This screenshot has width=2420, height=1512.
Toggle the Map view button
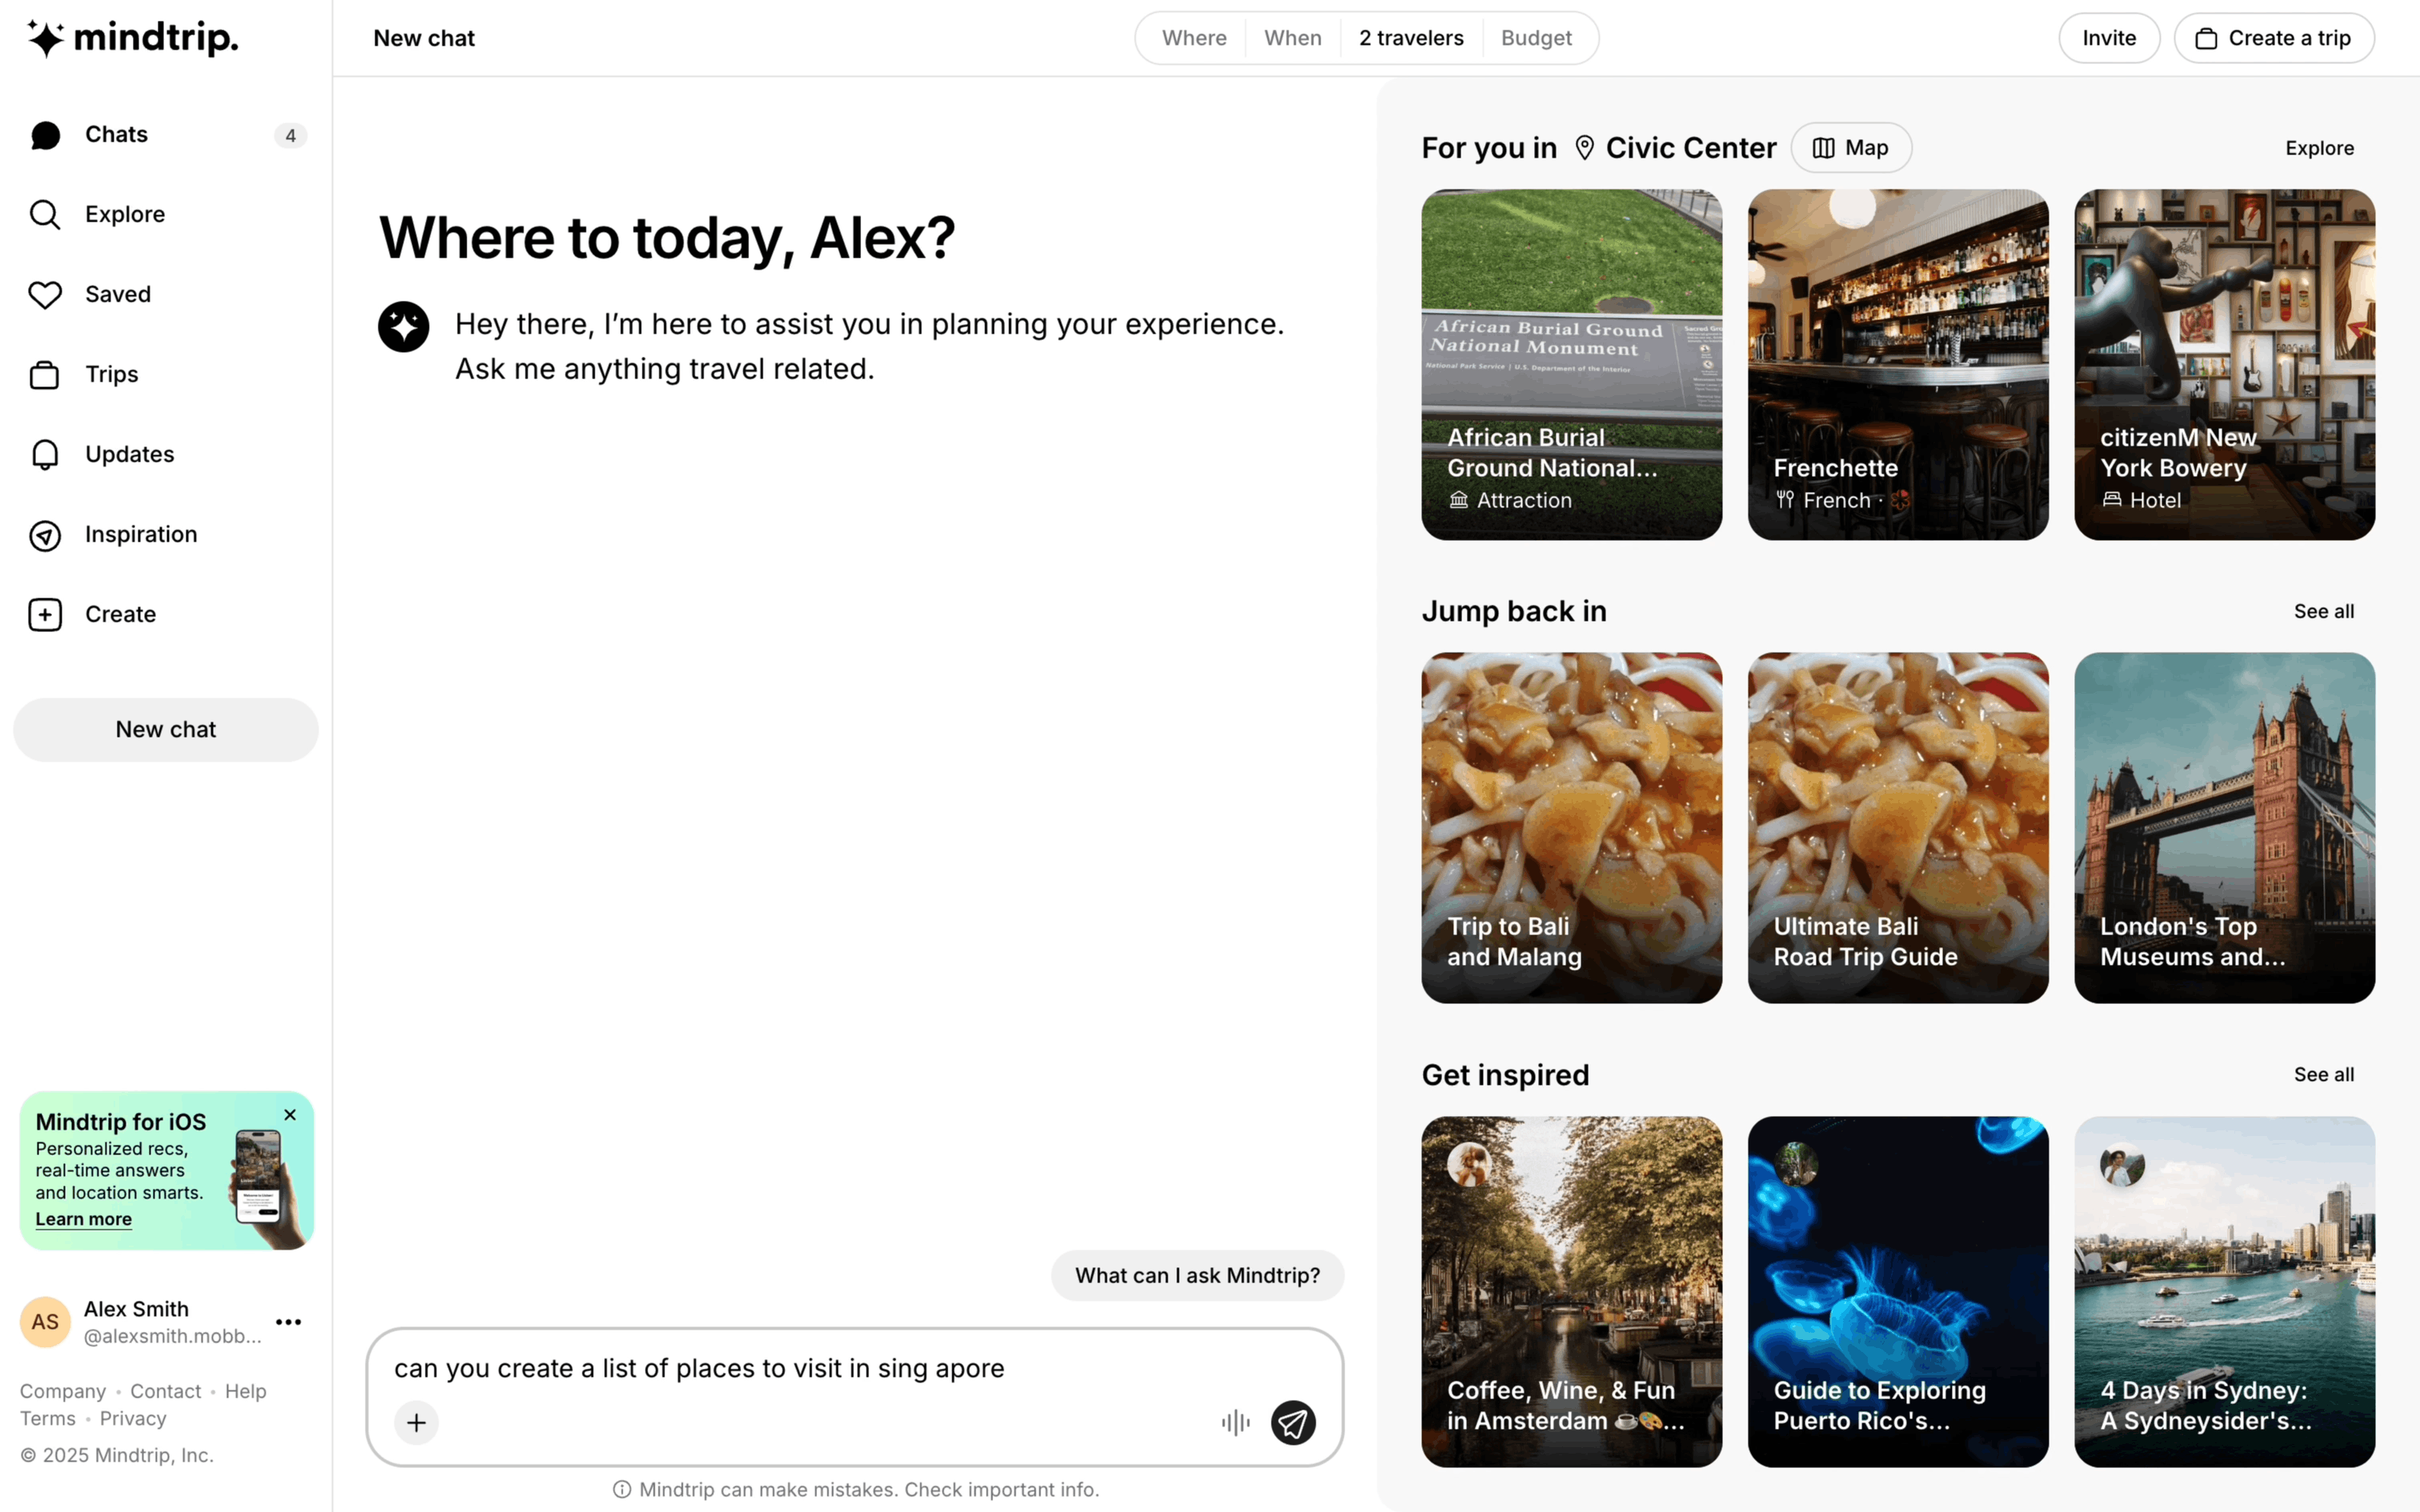tap(1850, 148)
